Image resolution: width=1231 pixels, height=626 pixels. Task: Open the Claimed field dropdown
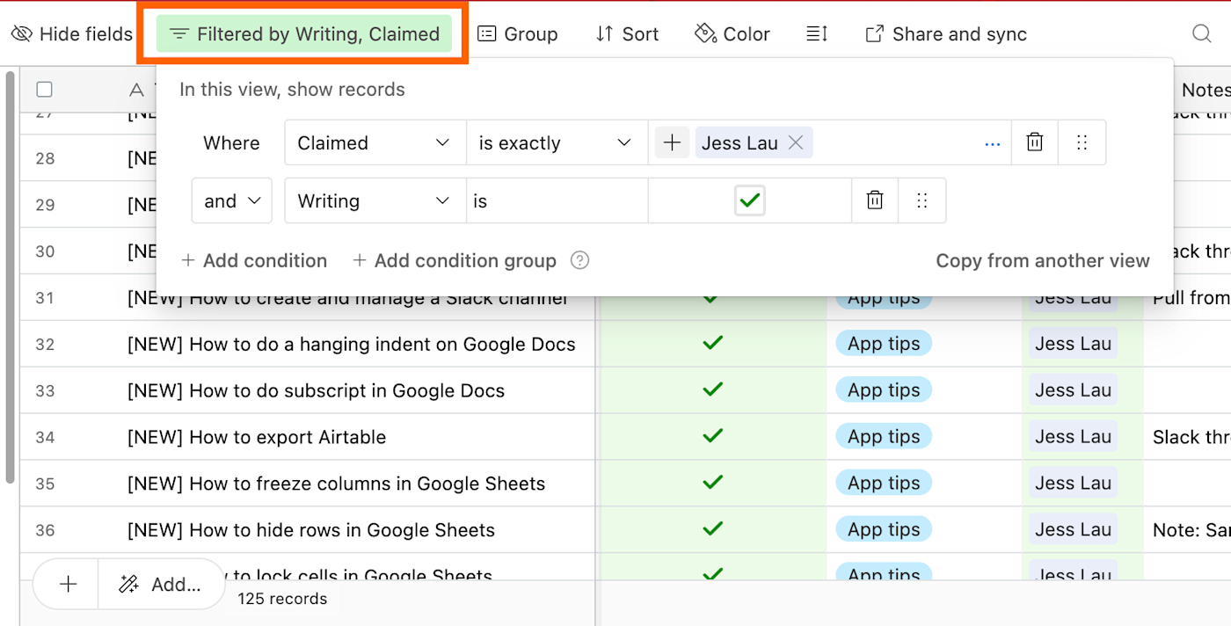point(375,142)
